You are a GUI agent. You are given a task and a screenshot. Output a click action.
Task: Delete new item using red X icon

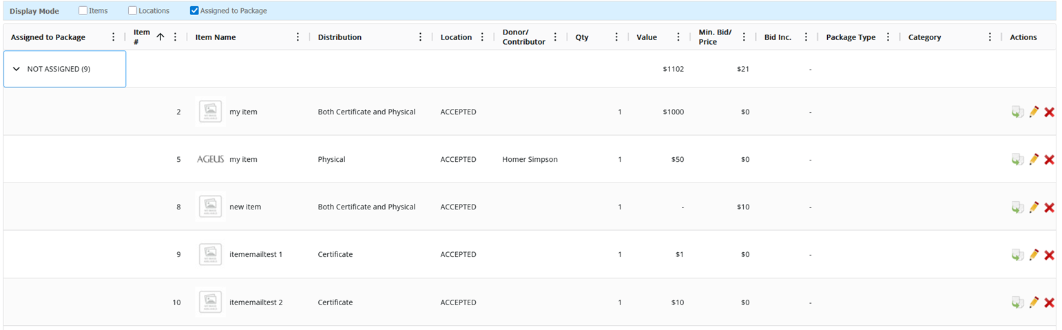(x=1049, y=207)
